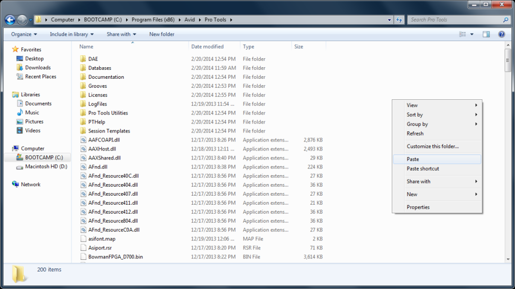Sort files by the Name column header
This screenshot has width=515, height=289.
coord(86,46)
